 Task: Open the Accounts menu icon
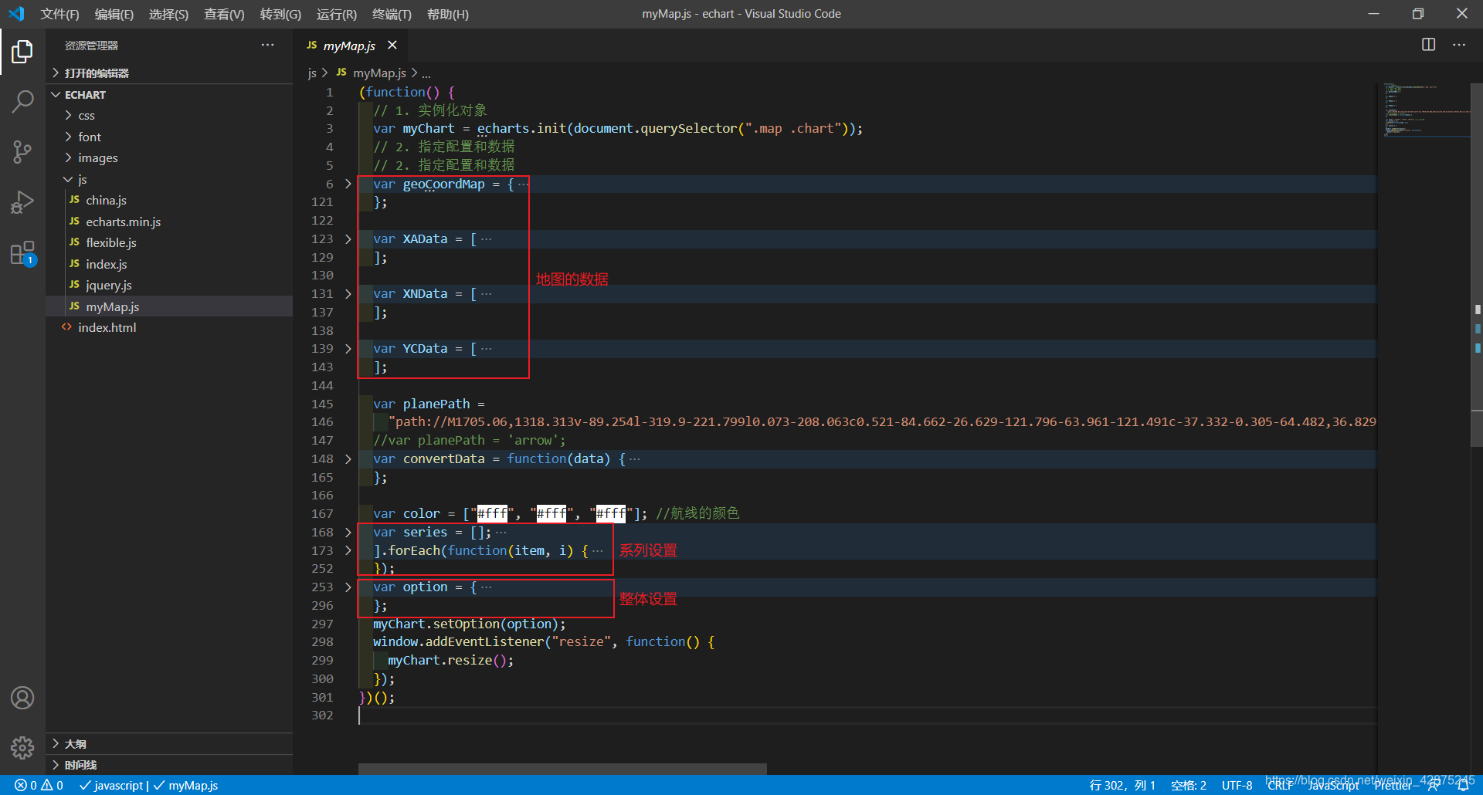(x=22, y=698)
